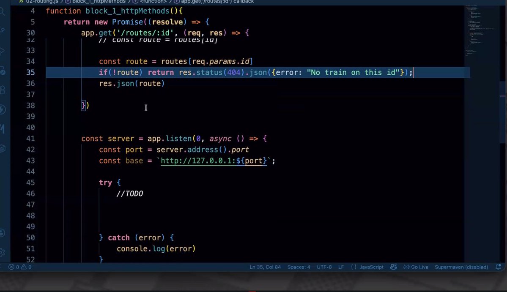Click the Go Live broadcast button
The width and height of the screenshot is (507, 292).
[416, 267]
